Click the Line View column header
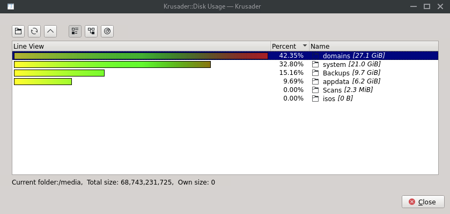 point(141,47)
